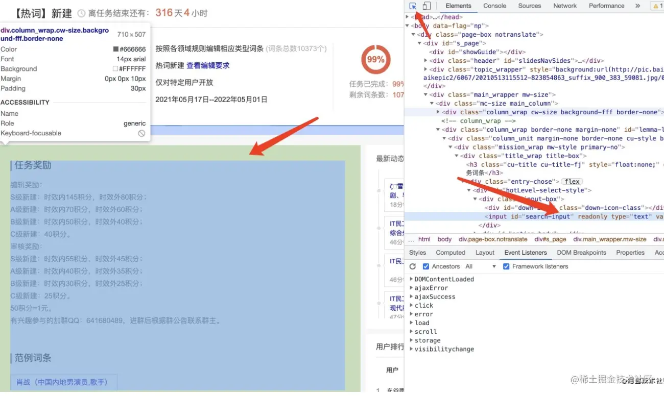Expand the storage event listener
The height and width of the screenshot is (396, 664).
pyautogui.click(x=412, y=340)
